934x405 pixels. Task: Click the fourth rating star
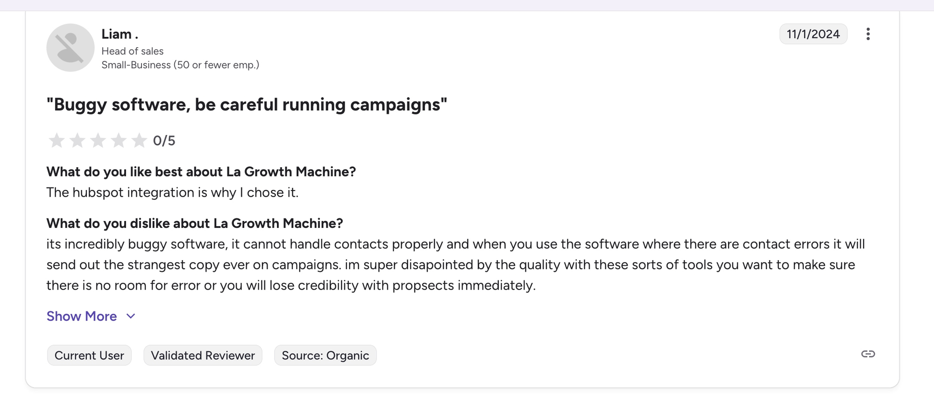119,140
